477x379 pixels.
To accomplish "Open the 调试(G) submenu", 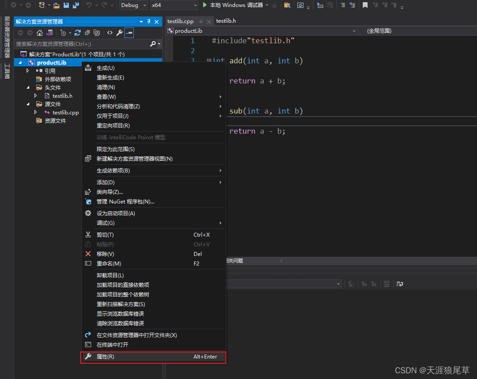I will coord(153,223).
